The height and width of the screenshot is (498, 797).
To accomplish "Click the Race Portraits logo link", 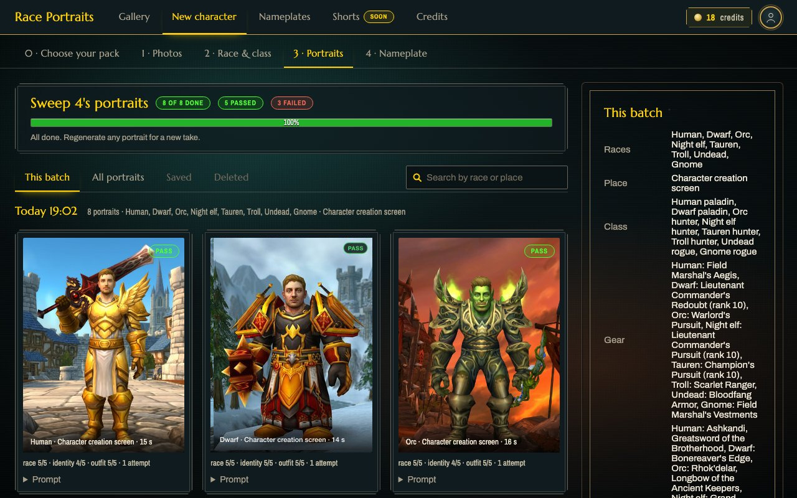I will pyautogui.click(x=54, y=17).
